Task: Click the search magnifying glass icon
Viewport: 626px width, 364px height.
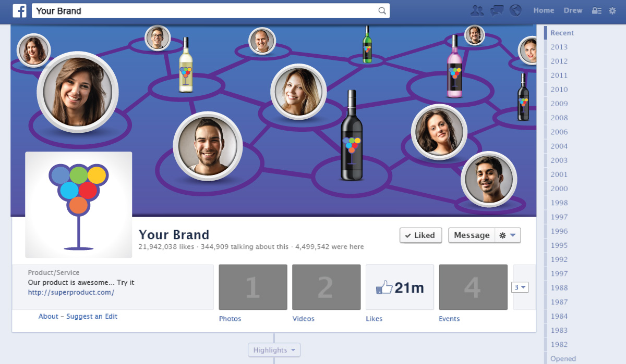Action: pyautogui.click(x=382, y=10)
